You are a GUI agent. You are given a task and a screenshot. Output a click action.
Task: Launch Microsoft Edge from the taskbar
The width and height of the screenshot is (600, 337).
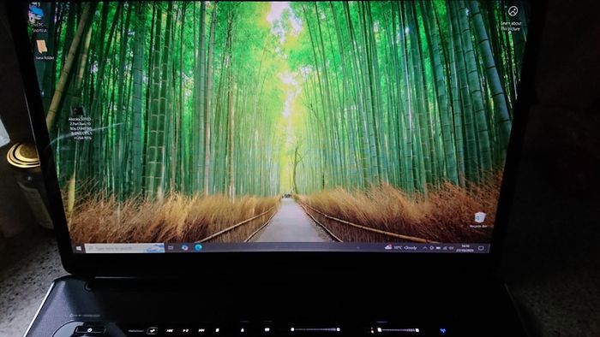(198, 248)
